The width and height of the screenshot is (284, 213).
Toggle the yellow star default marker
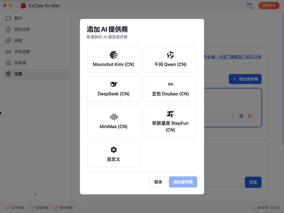coord(233,116)
